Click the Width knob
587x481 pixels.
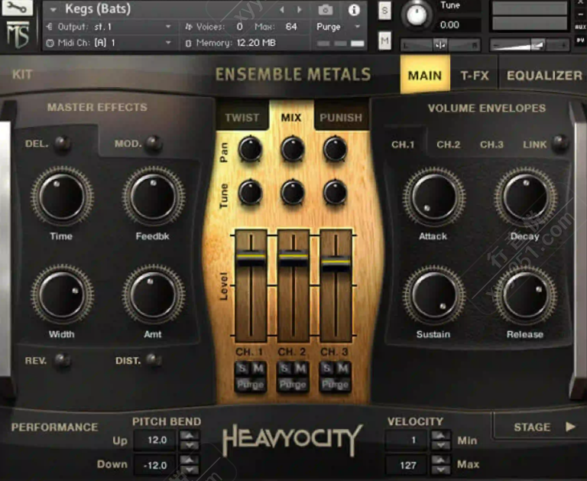(x=62, y=295)
